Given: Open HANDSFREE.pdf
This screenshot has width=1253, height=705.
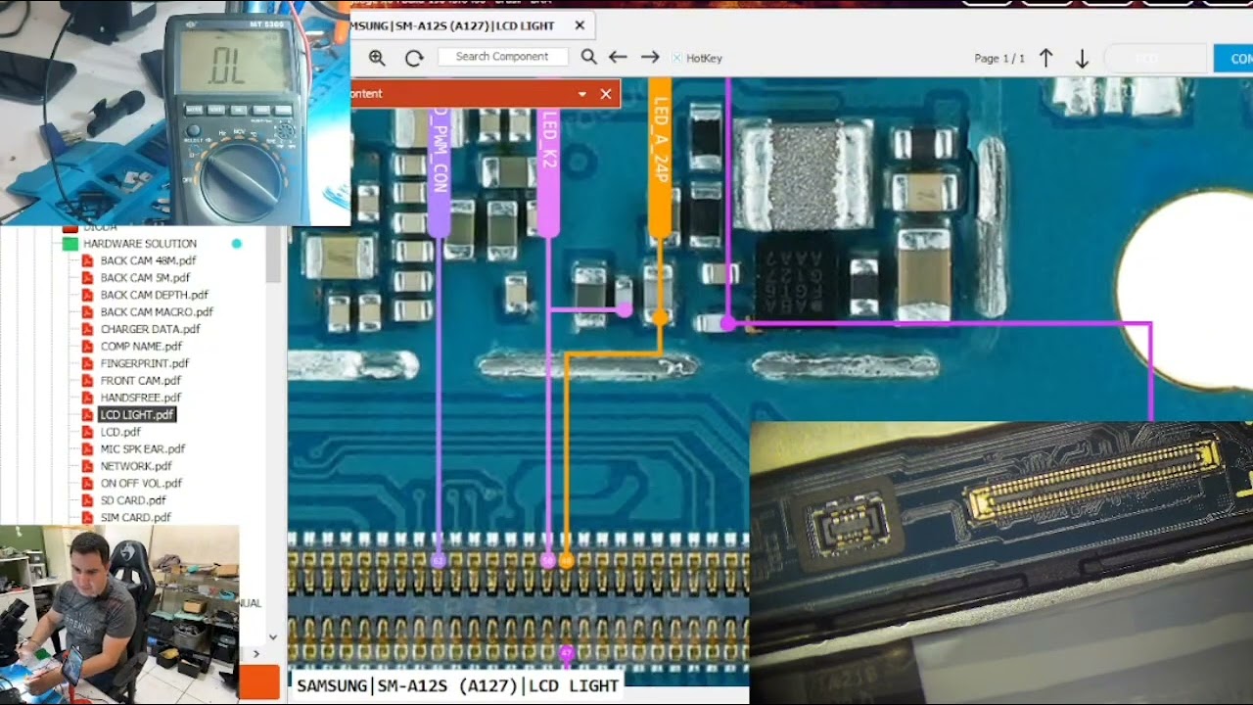Looking at the screenshot, I should coord(140,398).
